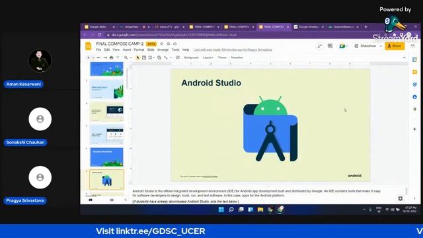Screen dimensions: 423x238
Task: Switch to filmstrip view icon
Action: coord(91,200)
